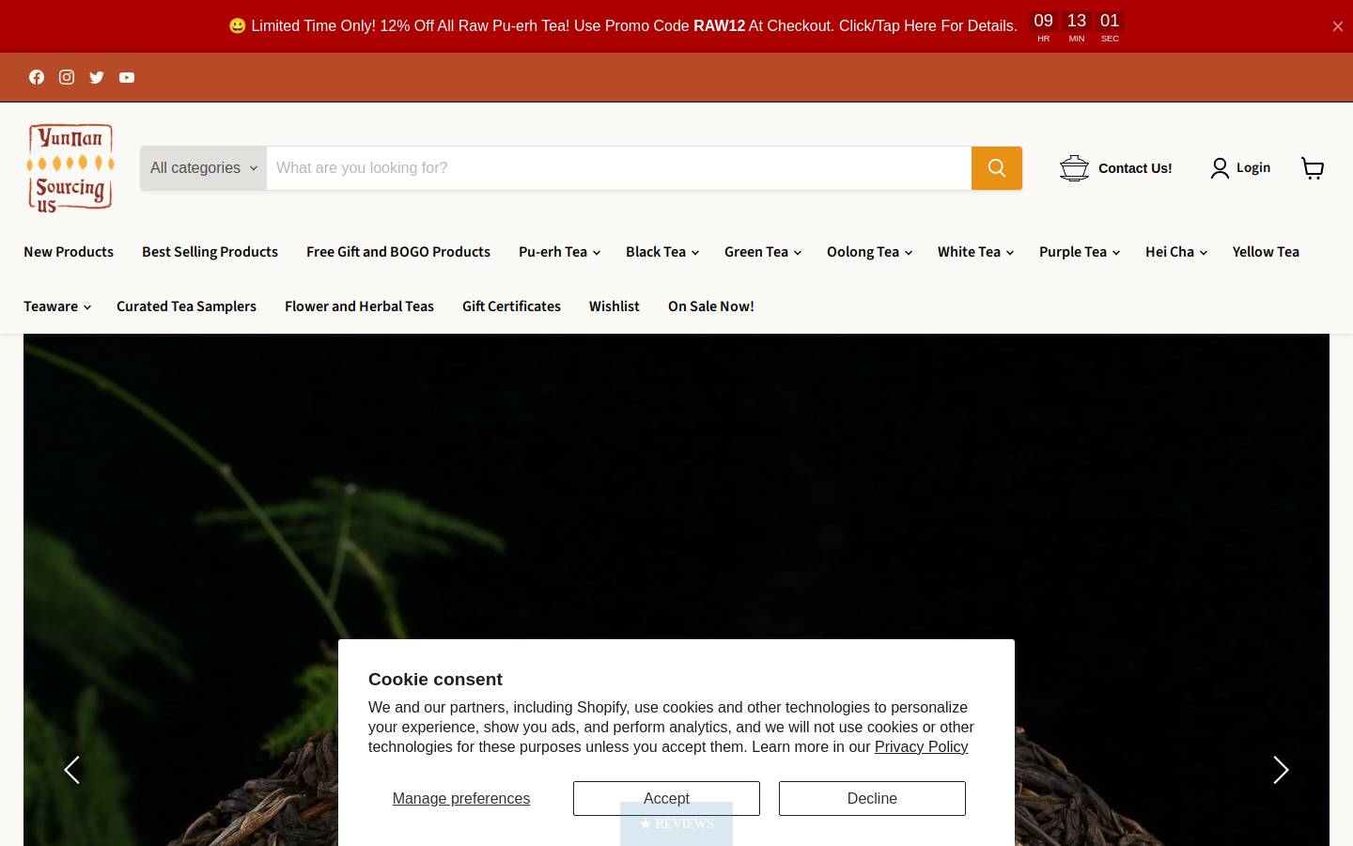Click the user account icon beside Login
This screenshot has width=1353, height=846.
[1220, 168]
